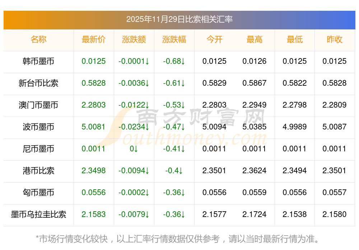This screenshot has height=250, width=359.
Task: Click the 波币墨币 currency name
Action: pyautogui.click(x=38, y=127)
